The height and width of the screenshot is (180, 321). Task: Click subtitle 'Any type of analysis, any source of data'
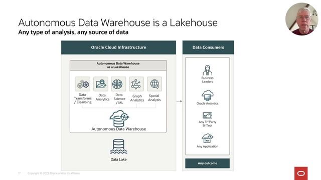point(73,32)
